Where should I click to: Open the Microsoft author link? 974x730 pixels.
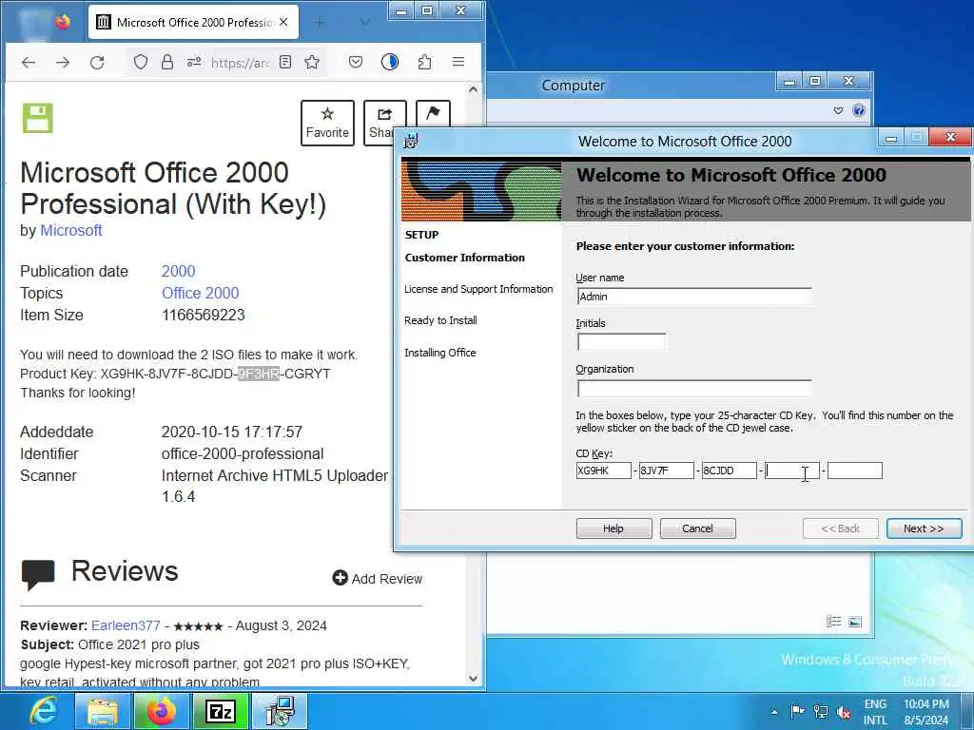[70, 230]
